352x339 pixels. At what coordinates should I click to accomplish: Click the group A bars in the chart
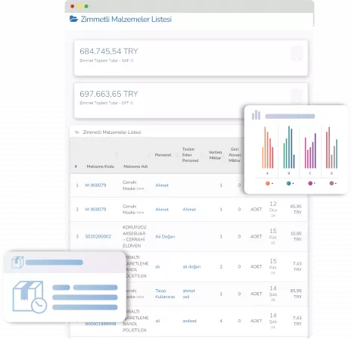(x=268, y=148)
